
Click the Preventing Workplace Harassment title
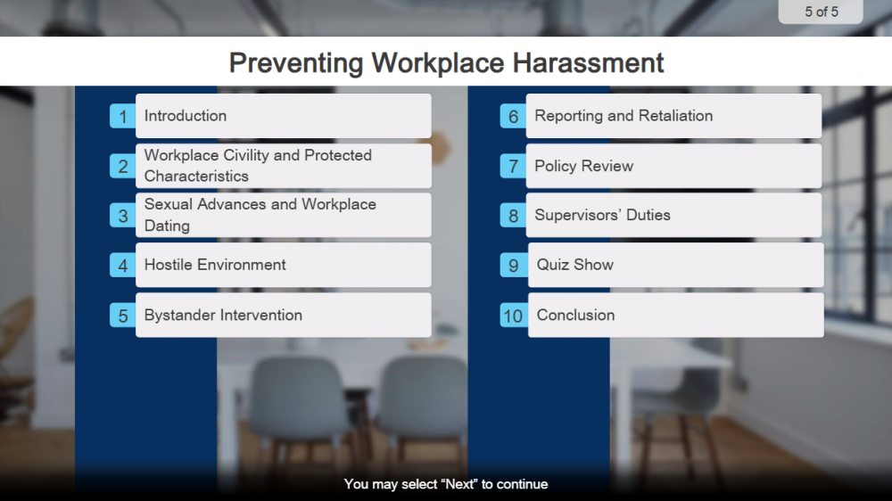pos(446,62)
